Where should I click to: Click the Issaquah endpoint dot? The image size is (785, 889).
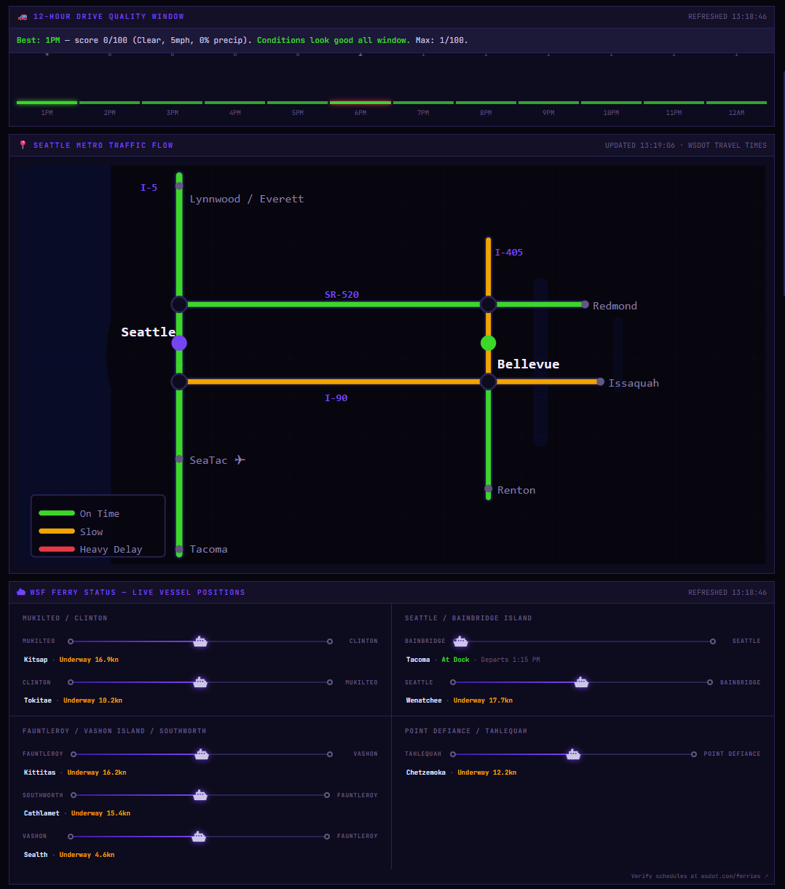tap(600, 382)
